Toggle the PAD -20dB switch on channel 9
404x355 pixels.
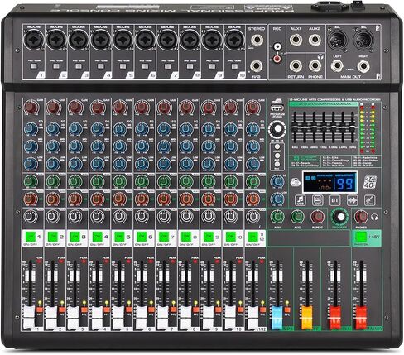[212, 66]
